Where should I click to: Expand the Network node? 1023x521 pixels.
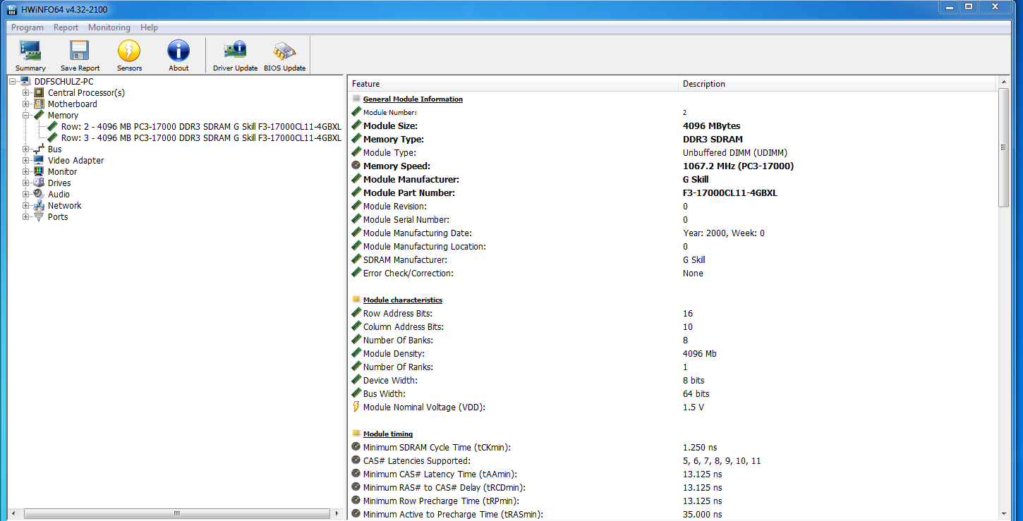[26, 206]
